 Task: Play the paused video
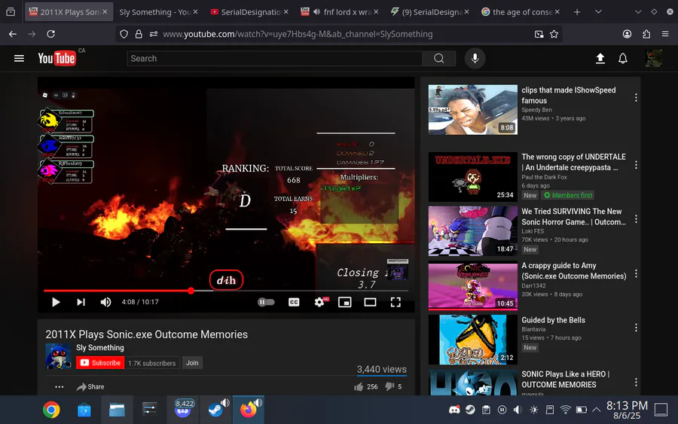pyautogui.click(x=56, y=302)
